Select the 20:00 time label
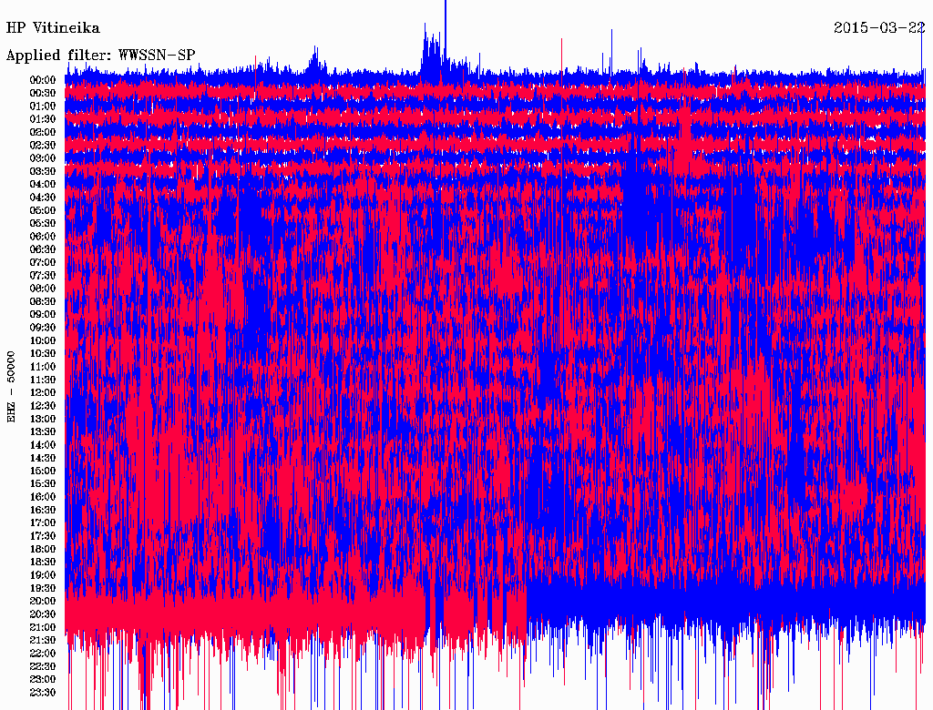933x710 pixels. [43, 601]
